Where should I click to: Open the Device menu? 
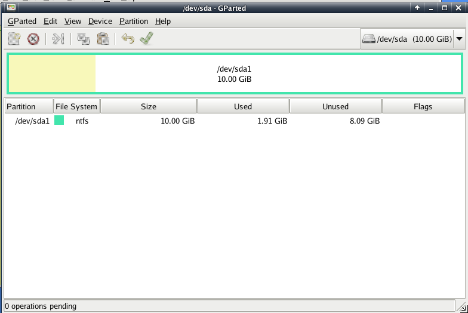coord(100,21)
